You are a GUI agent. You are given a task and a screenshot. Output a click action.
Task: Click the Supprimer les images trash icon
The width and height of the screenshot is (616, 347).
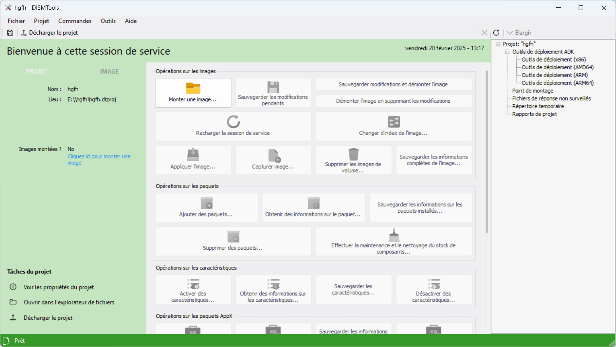(x=354, y=154)
